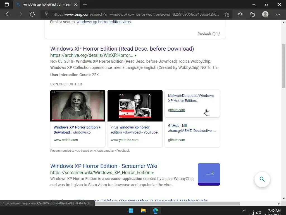Refresh the current Bing page
286x215 pixels.
[32, 14]
